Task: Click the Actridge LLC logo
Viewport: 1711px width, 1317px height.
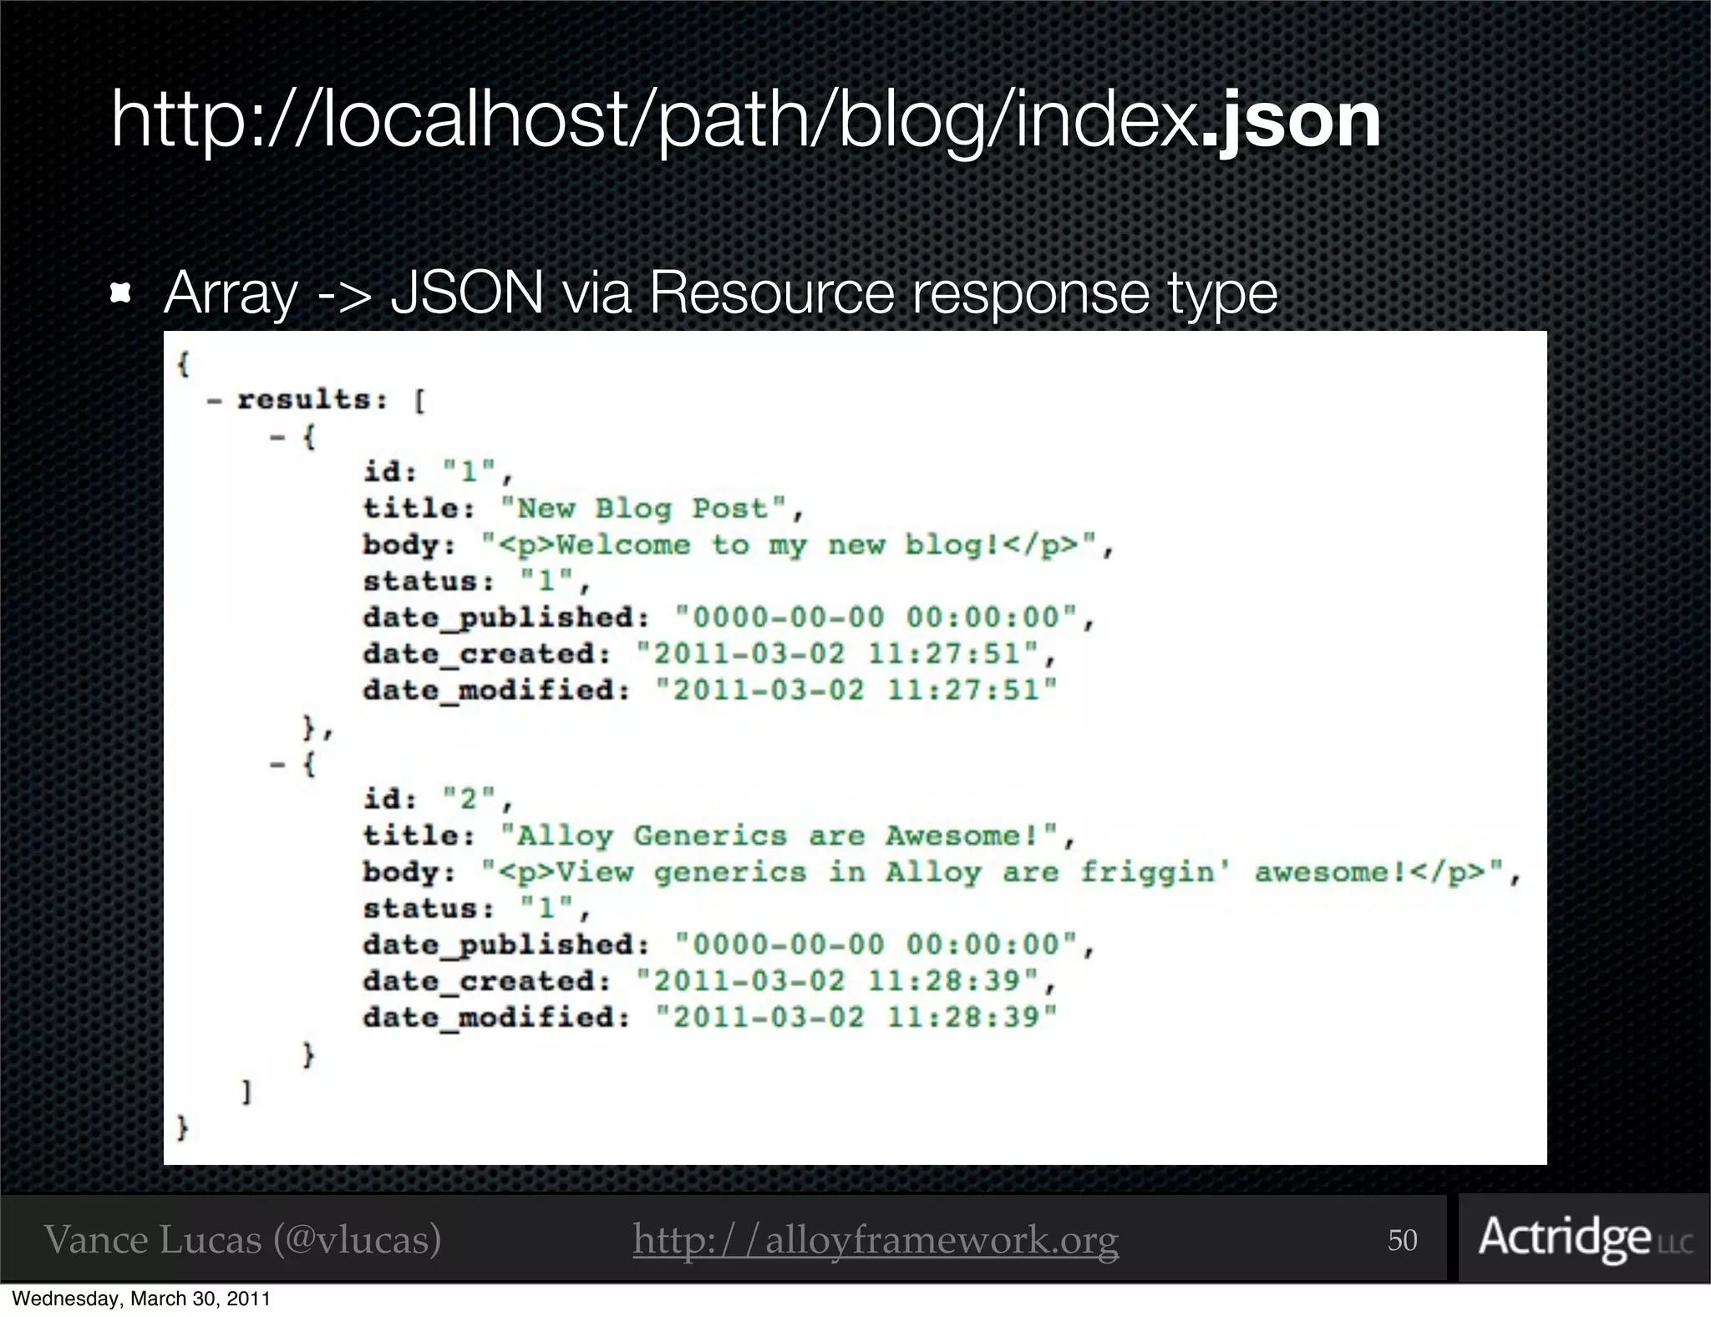Action: click(1584, 1238)
